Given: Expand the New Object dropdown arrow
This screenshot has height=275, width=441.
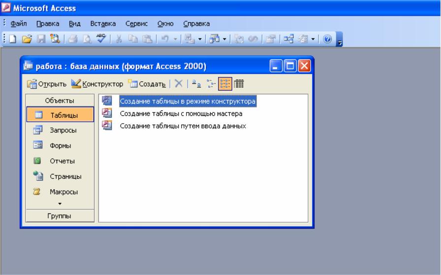Looking at the screenshot, I should (313, 39).
